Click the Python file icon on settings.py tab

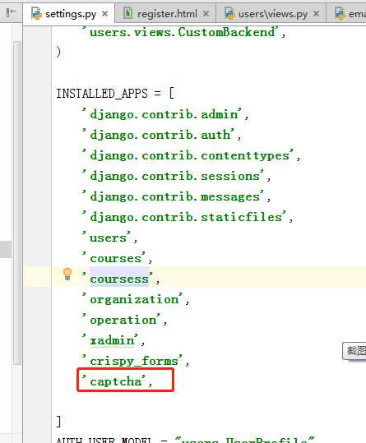pyautogui.click(x=36, y=13)
